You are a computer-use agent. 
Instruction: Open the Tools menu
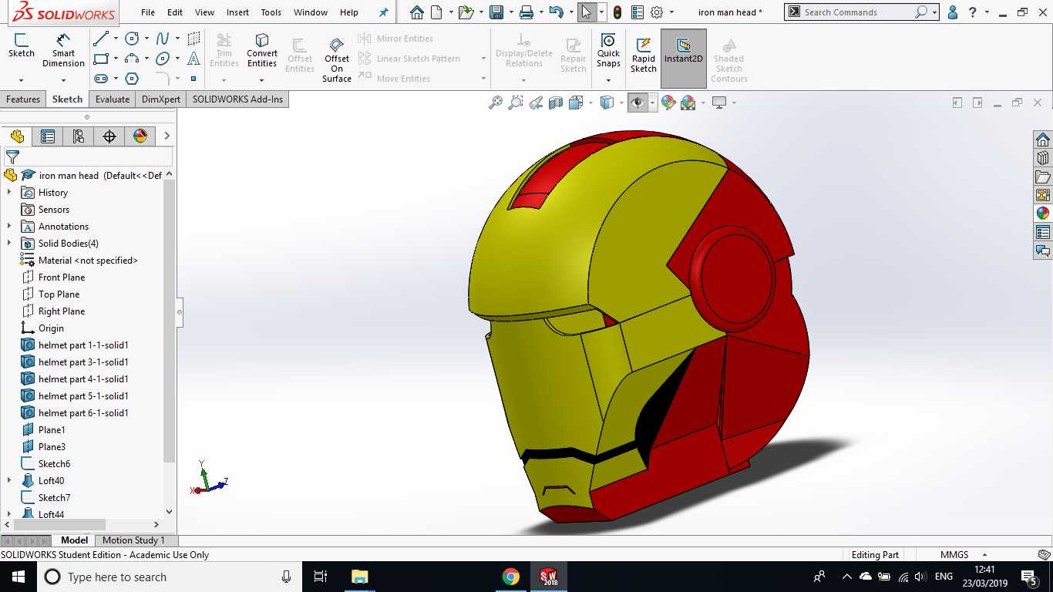271,12
